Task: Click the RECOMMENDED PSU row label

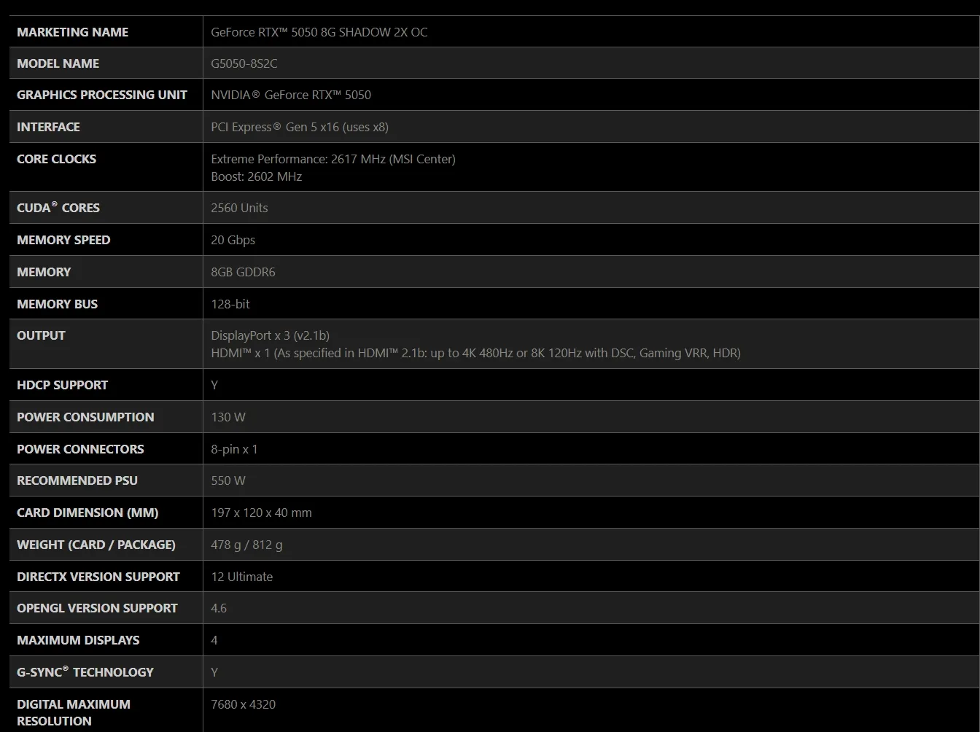Action: [x=77, y=480]
